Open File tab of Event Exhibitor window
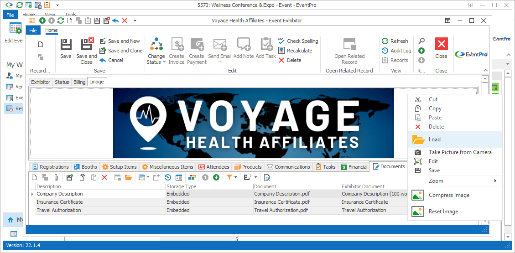 (33, 31)
